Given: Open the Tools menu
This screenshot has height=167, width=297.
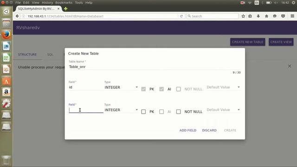Looking at the screenshot, I should (78, 3).
